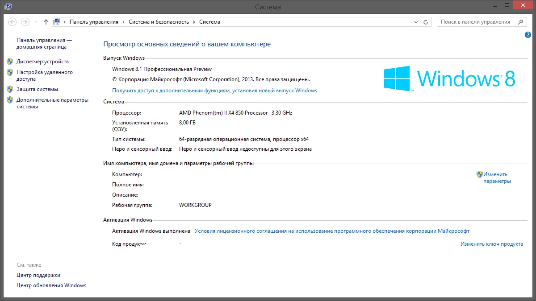Click the shield icon beside Диспетчер устройств
This screenshot has height=301, width=536.
[10, 62]
